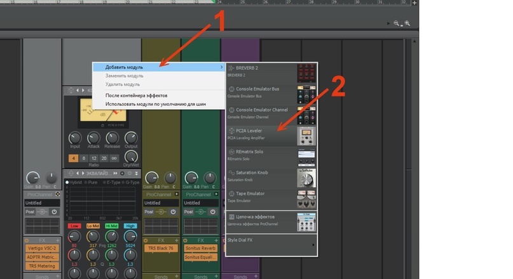Toggle the equalizer module power icon
Screen dimensions: 513x279
click(x=130, y=173)
